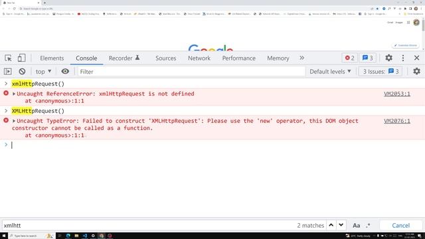Open the Gmail link on Google page
425x239 pixels.
click(390, 23)
